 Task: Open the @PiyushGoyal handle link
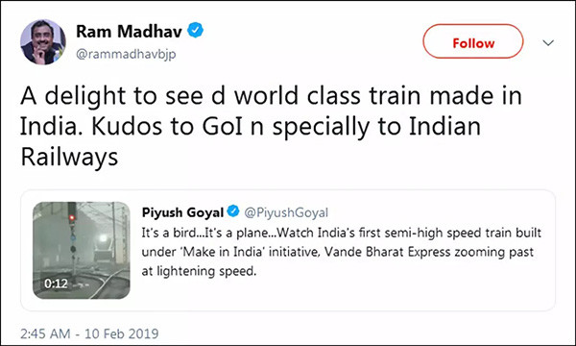pyautogui.click(x=286, y=212)
